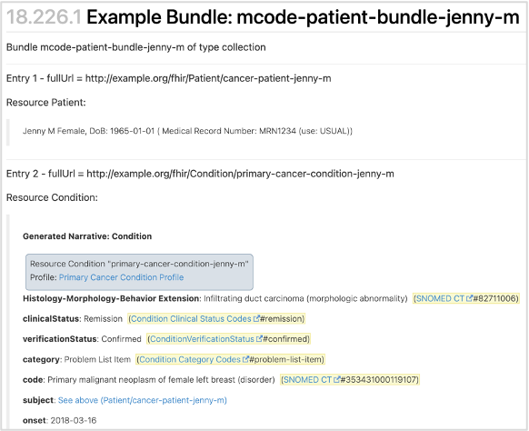Open SNOMED CT link for #353431000119107
529x431 pixels.
[x=307, y=380]
